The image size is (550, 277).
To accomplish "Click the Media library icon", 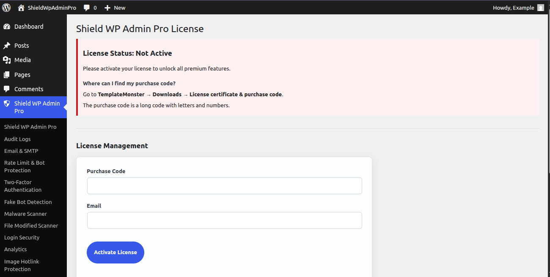I will [7, 60].
